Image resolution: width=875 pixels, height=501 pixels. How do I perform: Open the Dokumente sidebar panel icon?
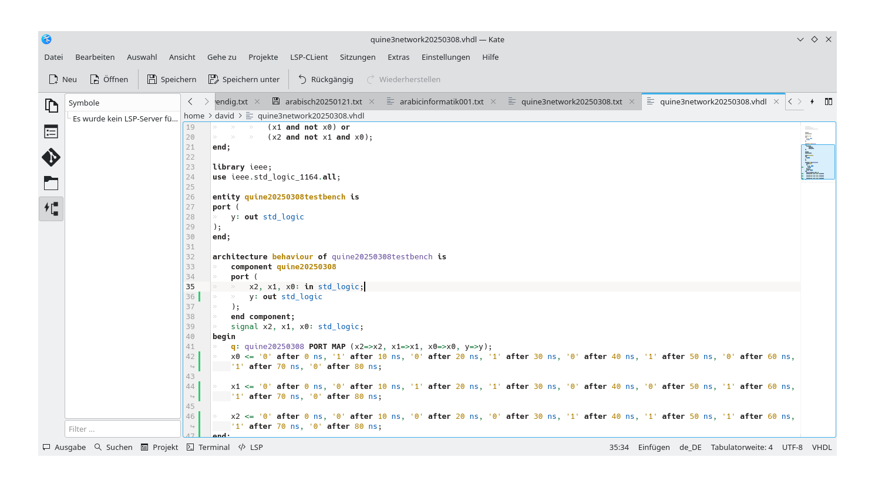51,104
